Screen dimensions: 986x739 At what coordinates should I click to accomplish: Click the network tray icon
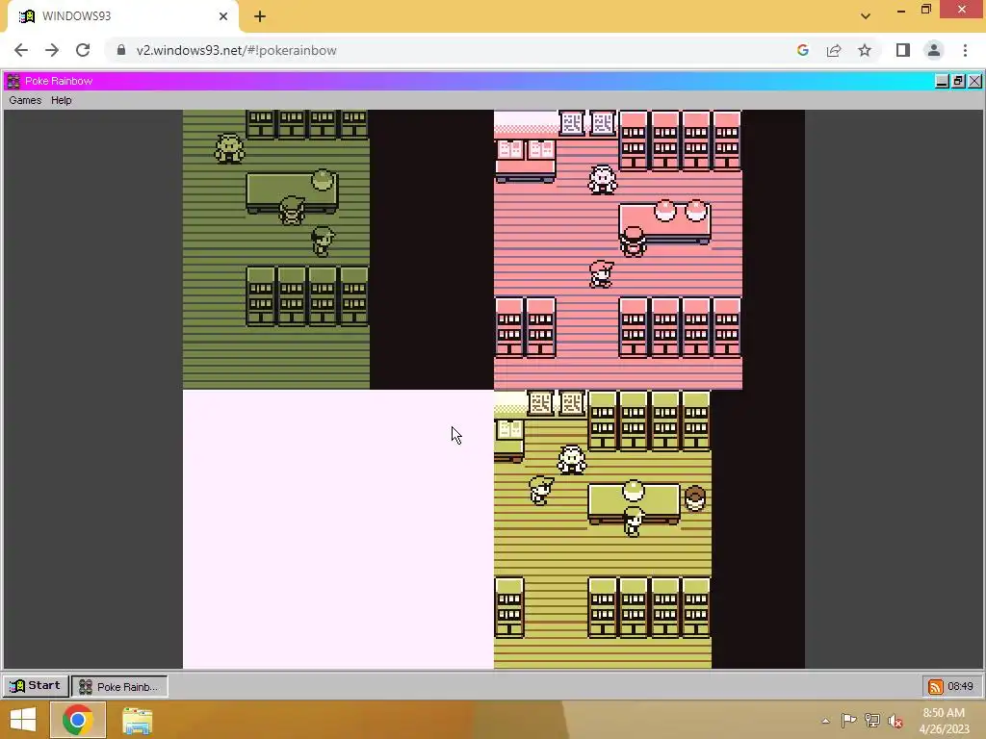[x=872, y=721]
